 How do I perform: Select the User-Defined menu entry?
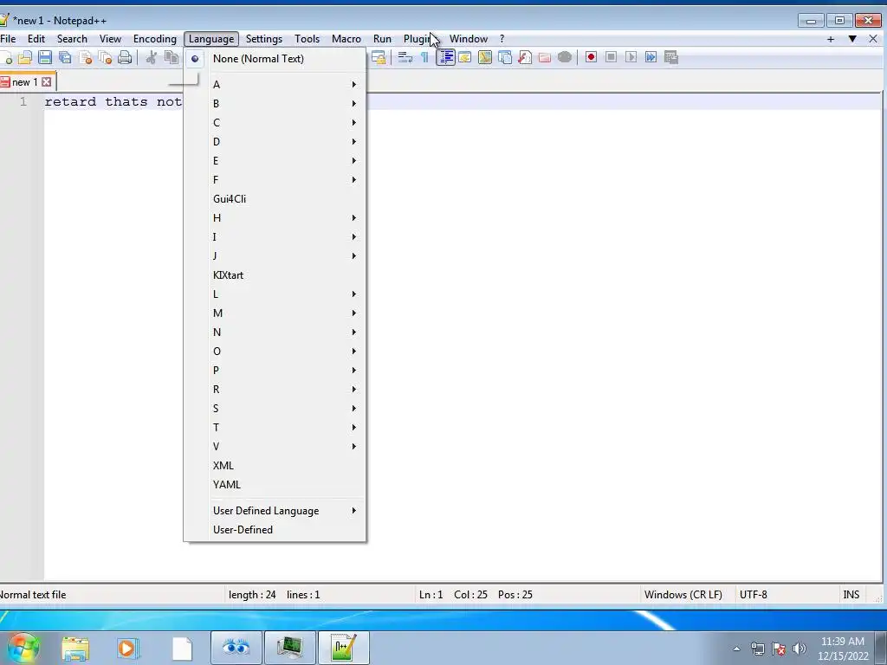275,530
